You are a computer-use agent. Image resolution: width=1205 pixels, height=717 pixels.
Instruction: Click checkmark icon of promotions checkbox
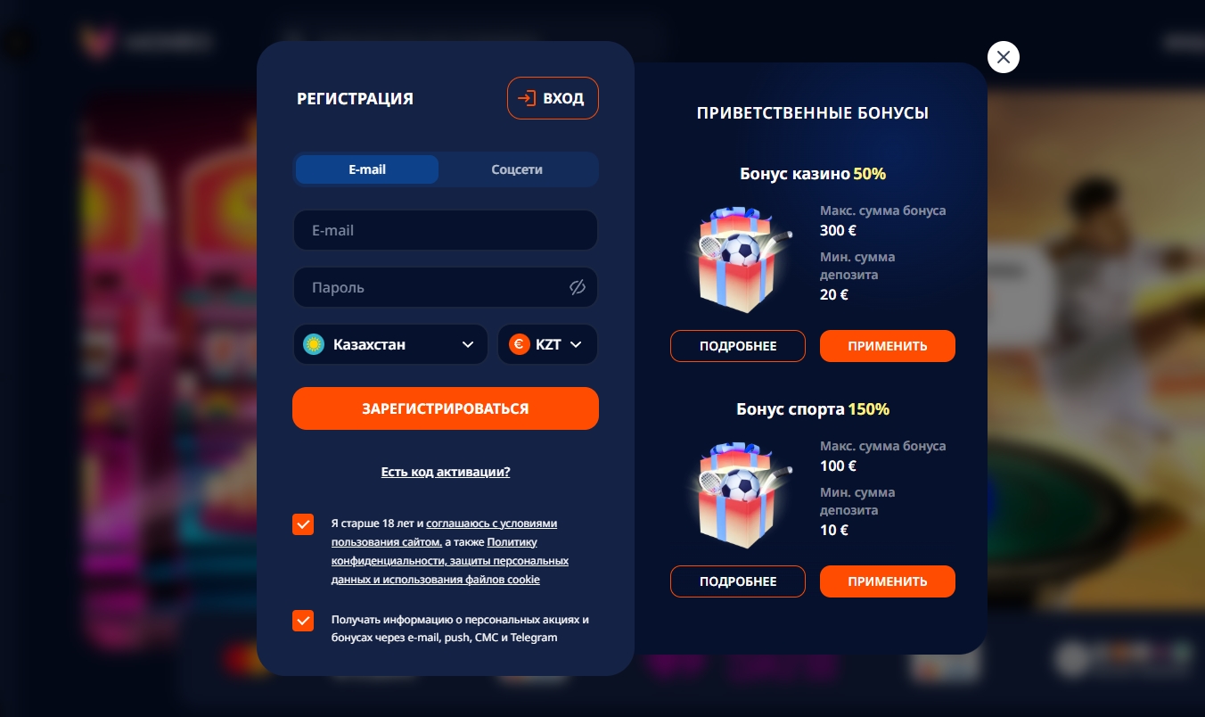click(x=303, y=621)
